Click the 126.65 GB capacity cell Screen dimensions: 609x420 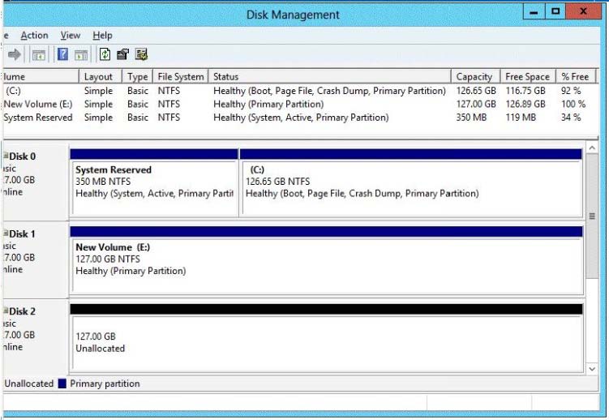[x=476, y=91]
